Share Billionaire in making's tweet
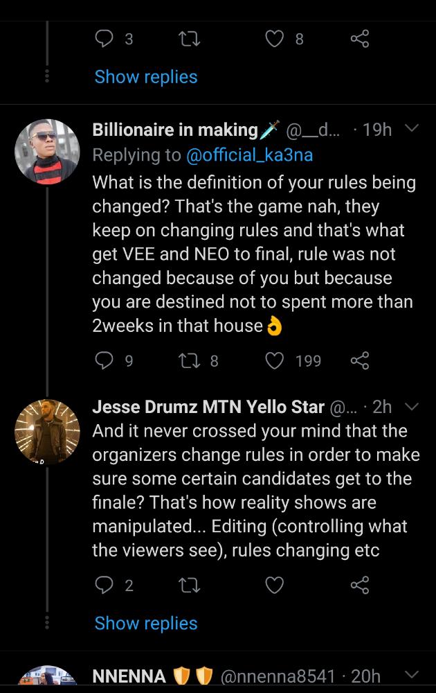The image size is (436, 693). click(x=360, y=360)
